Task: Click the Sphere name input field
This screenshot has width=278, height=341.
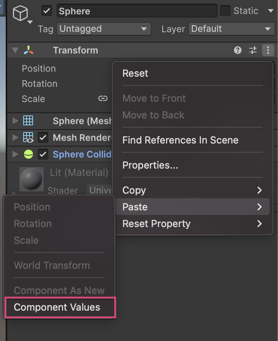Action: click(x=137, y=11)
